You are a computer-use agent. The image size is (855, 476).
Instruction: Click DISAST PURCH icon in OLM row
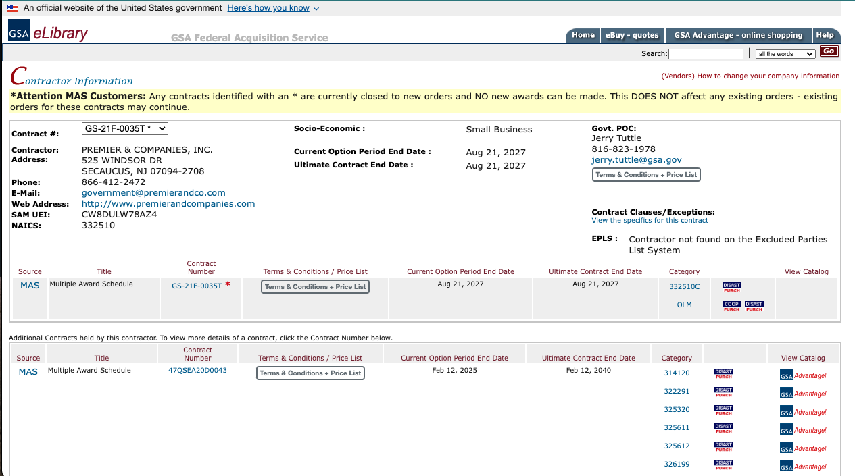(754, 306)
